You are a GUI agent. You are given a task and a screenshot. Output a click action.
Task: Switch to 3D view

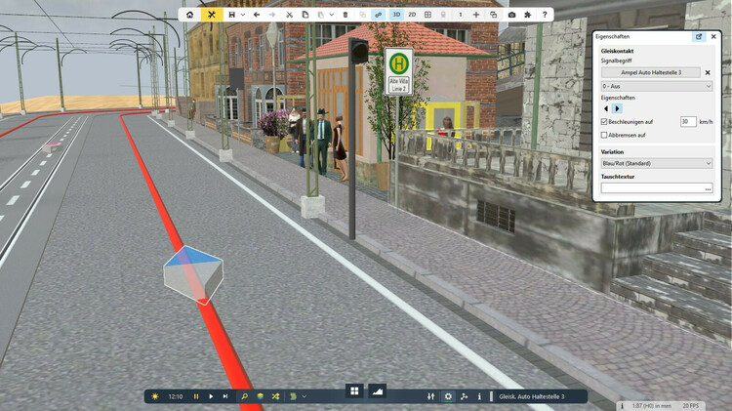396,15
